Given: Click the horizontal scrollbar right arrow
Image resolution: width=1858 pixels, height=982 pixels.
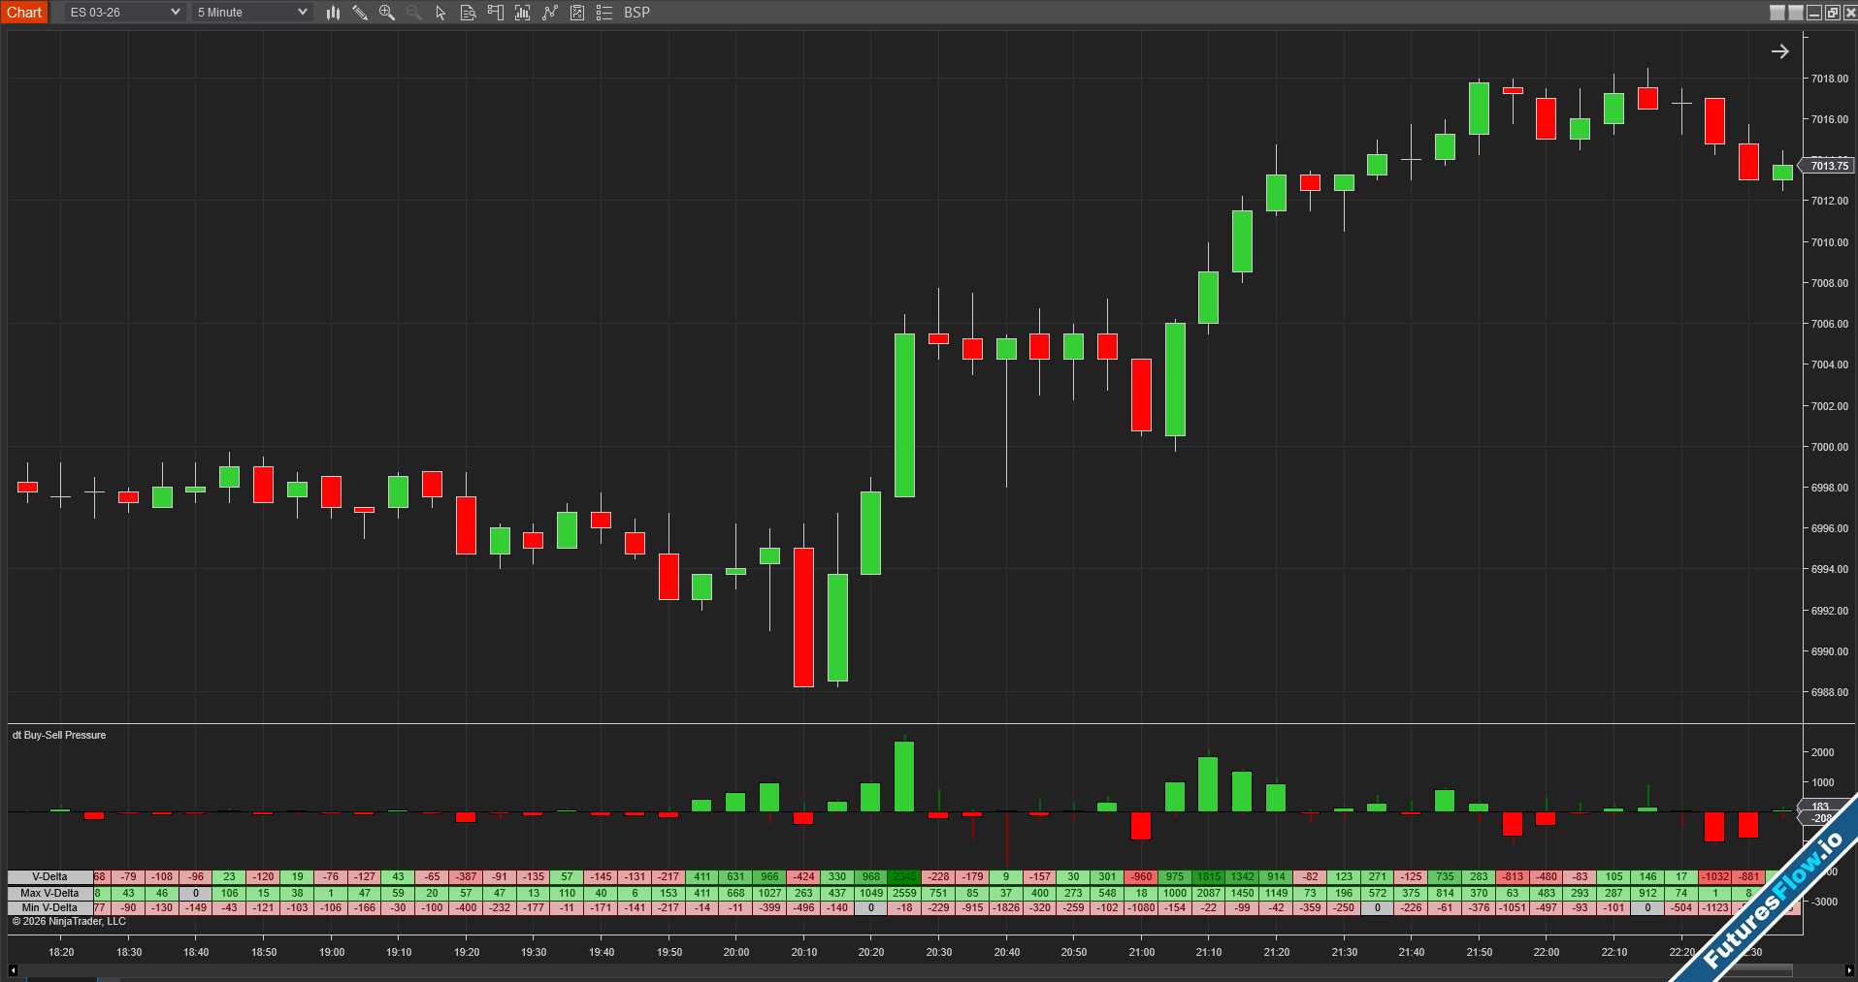Looking at the screenshot, I should [x=1849, y=970].
